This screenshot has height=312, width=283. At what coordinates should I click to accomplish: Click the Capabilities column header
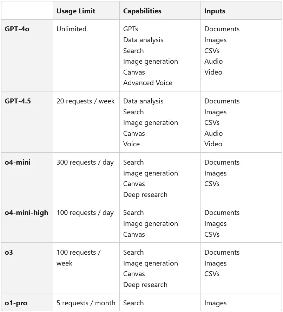142,11
